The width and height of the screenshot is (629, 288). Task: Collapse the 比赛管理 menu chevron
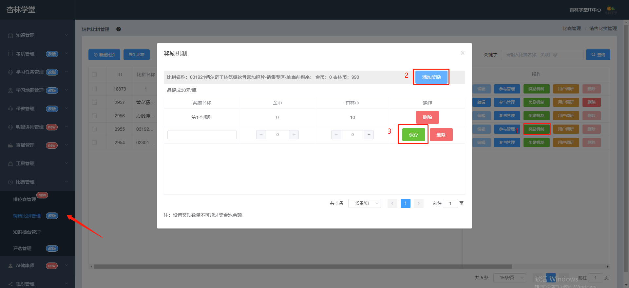pyautogui.click(x=67, y=182)
